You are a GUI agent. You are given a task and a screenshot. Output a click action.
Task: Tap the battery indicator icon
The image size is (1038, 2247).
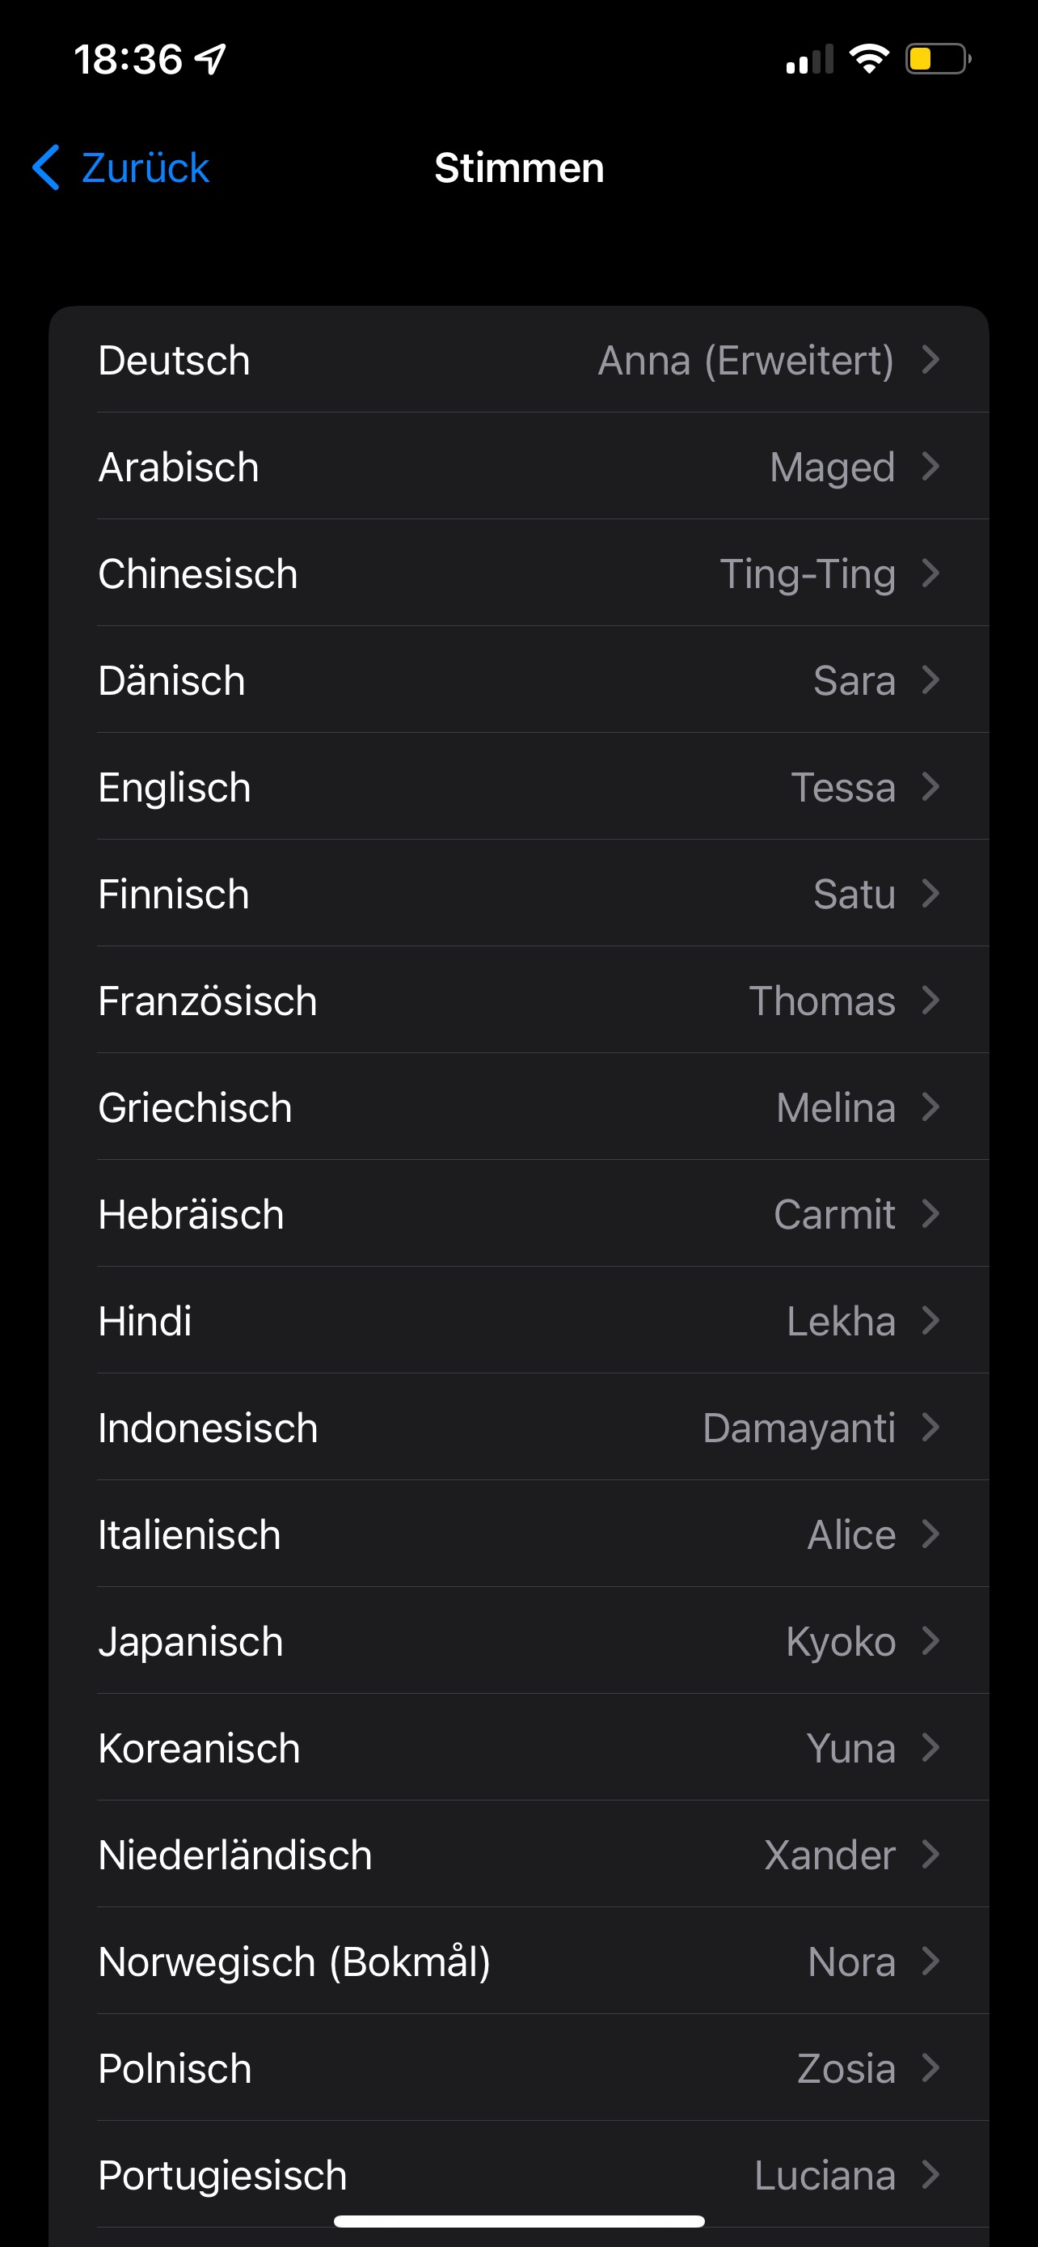click(937, 59)
